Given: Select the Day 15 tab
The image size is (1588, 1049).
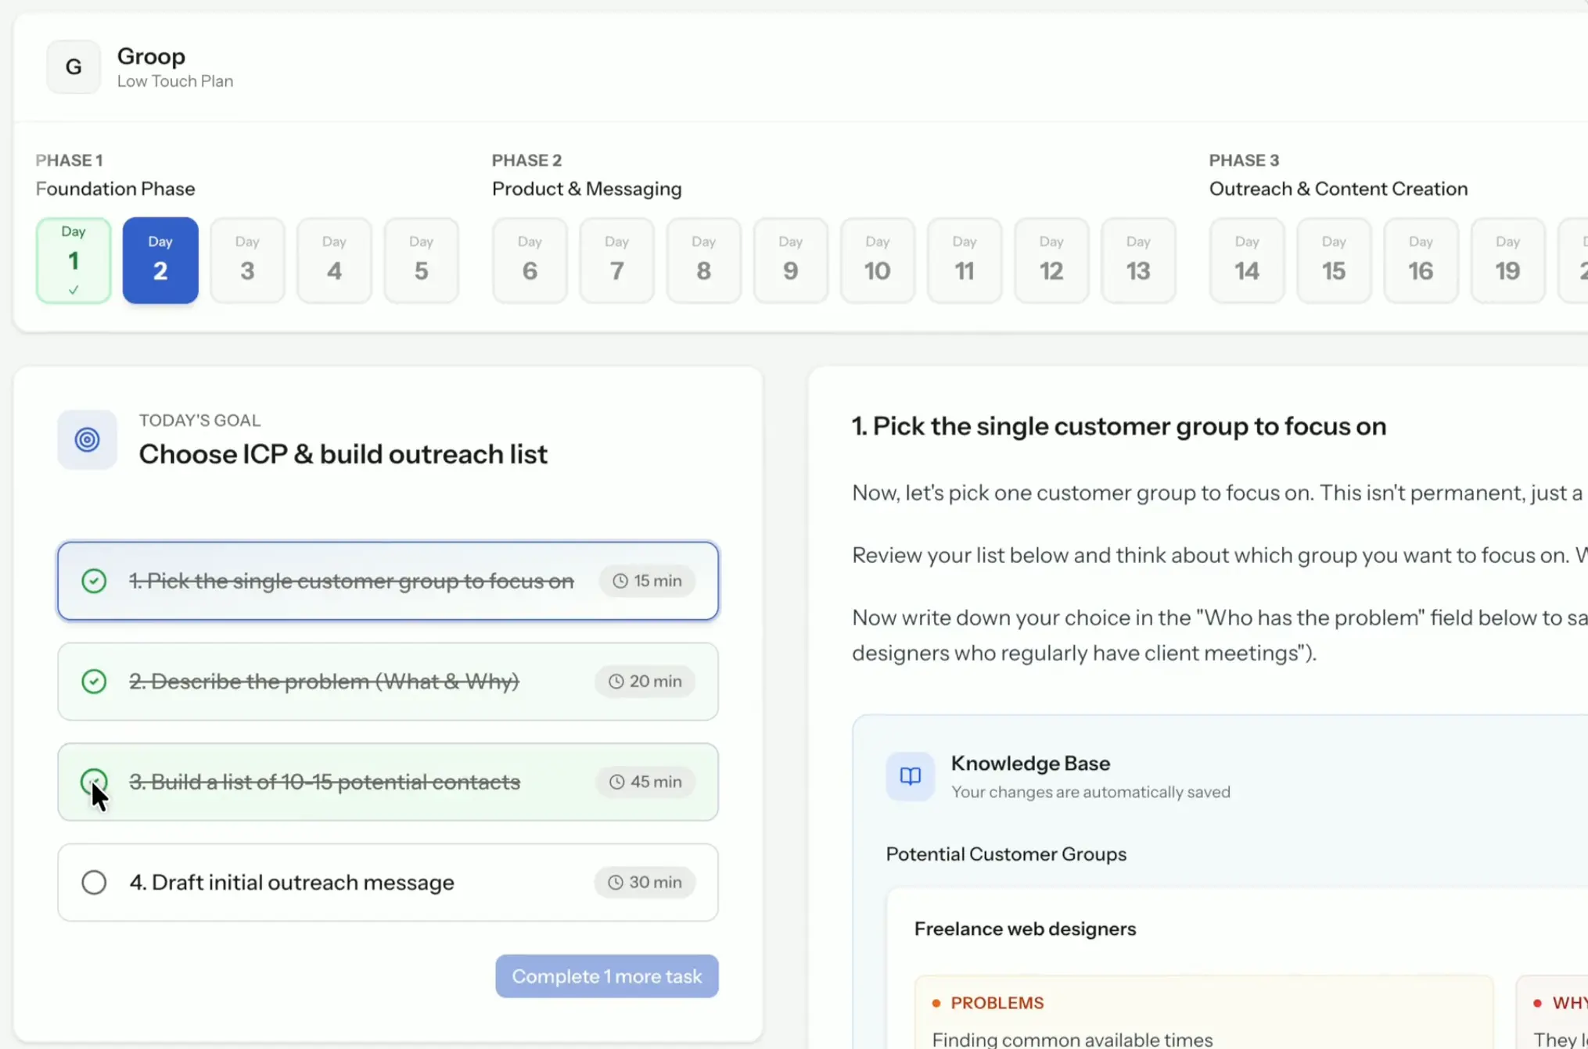Looking at the screenshot, I should point(1334,260).
